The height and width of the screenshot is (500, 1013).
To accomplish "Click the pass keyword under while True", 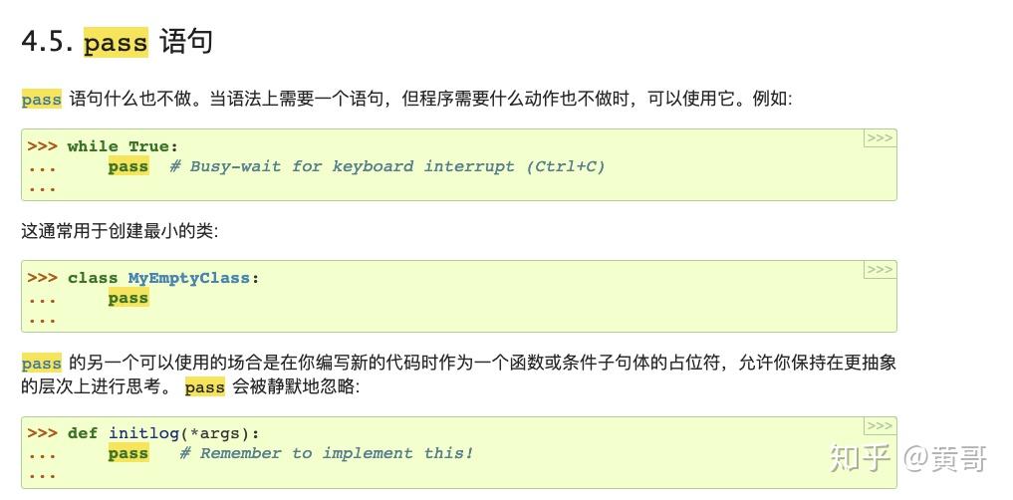I will (x=128, y=166).
